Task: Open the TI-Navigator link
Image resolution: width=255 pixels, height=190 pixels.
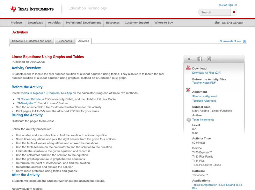Action: (27, 103)
